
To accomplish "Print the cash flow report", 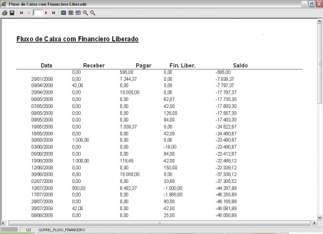I will (5, 13).
